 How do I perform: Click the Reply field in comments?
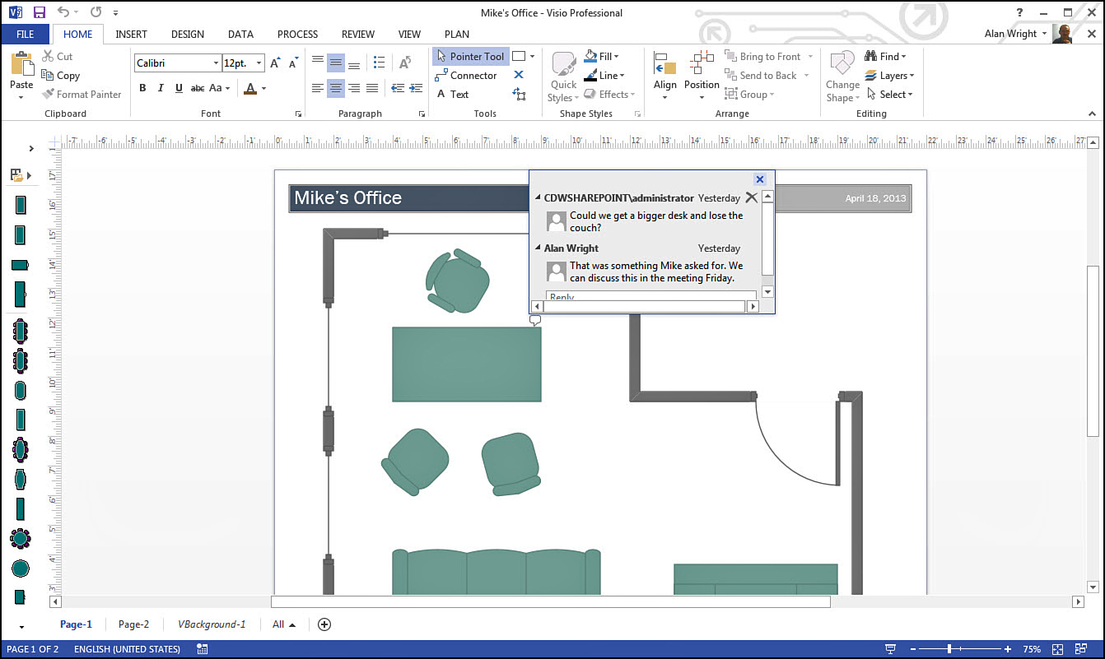coord(650,296)
